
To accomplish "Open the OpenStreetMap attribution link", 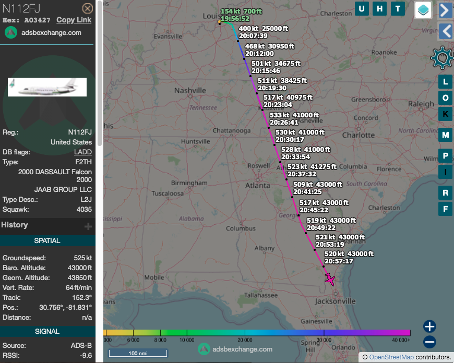I will tap(391, 357).
